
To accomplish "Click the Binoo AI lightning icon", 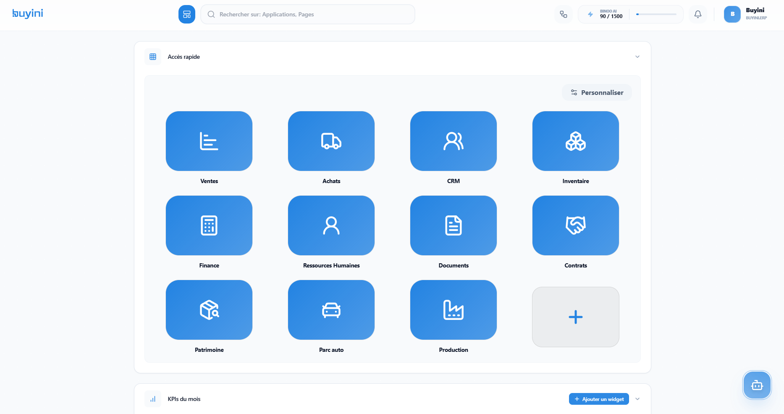I will tap(590, 14).
